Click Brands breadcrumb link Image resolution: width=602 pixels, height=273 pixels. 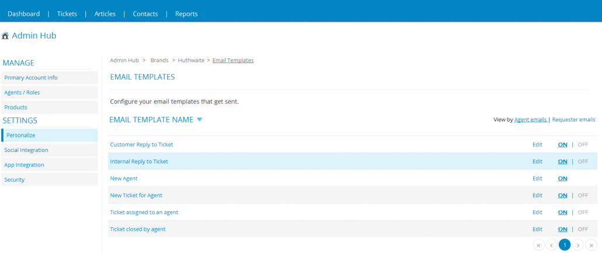pos(160,60)
